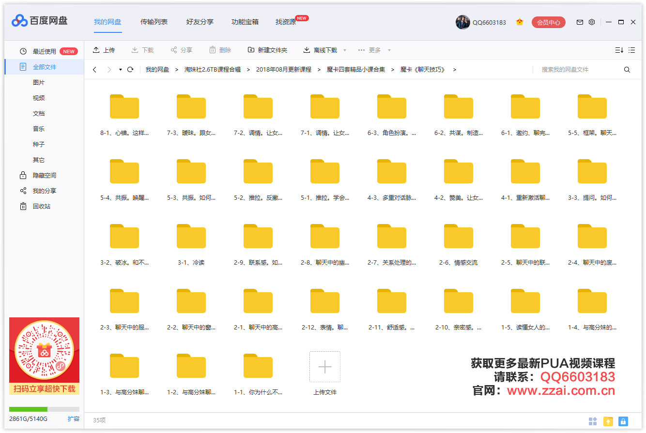Click the sort order icon
Viewport: 646px width, 433px height.
[x=619, y=50]
